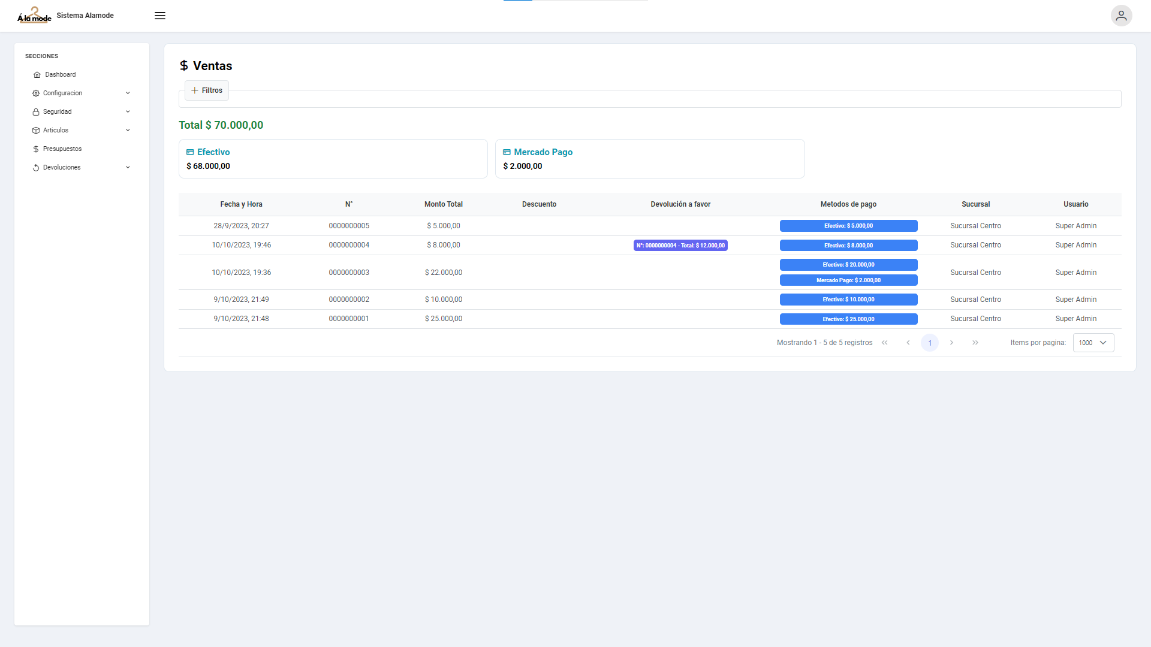
Task: Click the Sistema Alamode title
Action: point(85,16)
